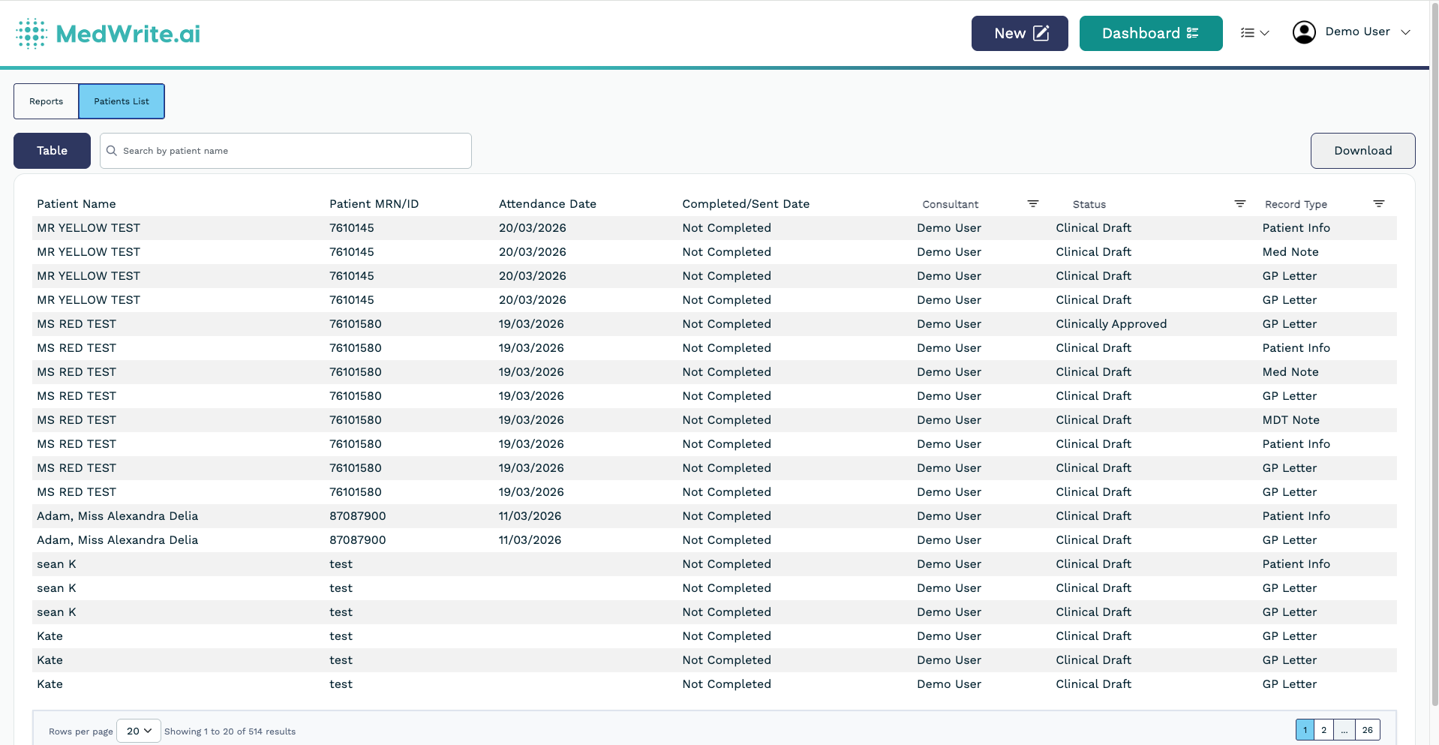The width and height of the screenshot is (1439, 745).
Task: Open the list view menu icon
Action: tap(1254, 33)
